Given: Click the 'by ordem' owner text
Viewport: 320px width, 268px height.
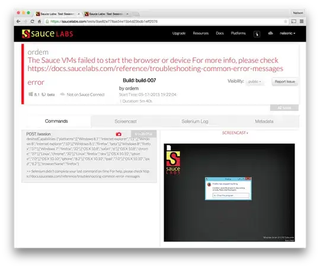Looking at the screenshot, I should coord(129,88).
